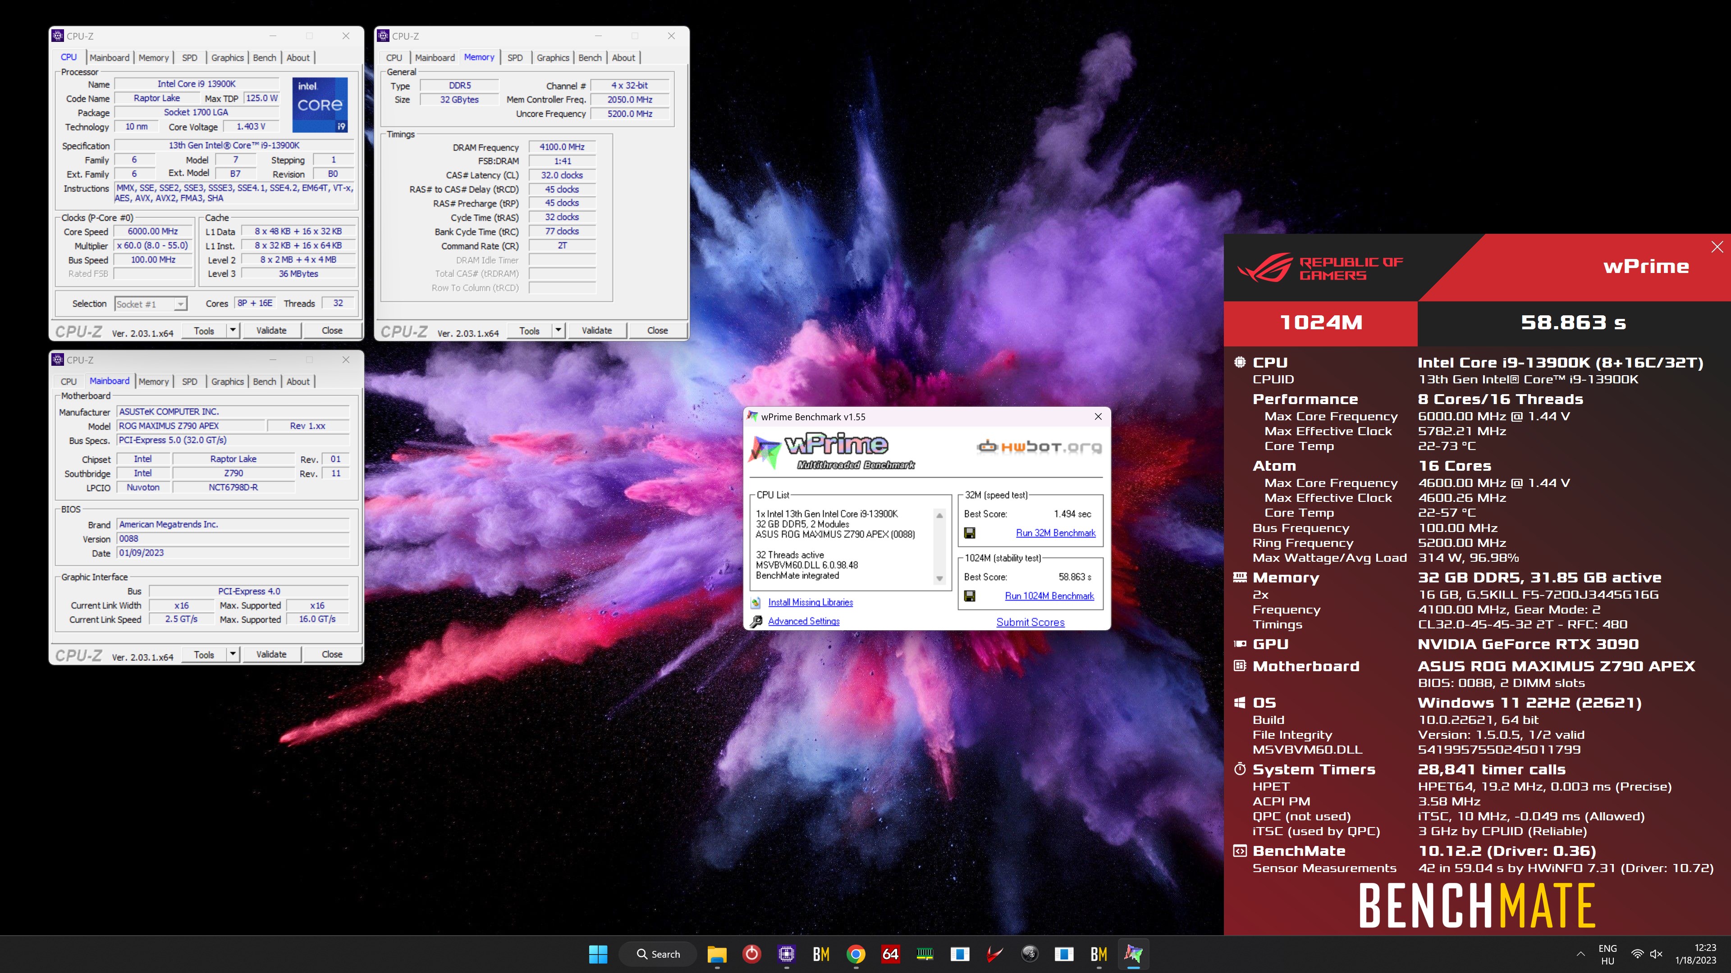Screen dimensions: 1731x973
Task: Open File Explorer from the taskbar
Action: 717,954
